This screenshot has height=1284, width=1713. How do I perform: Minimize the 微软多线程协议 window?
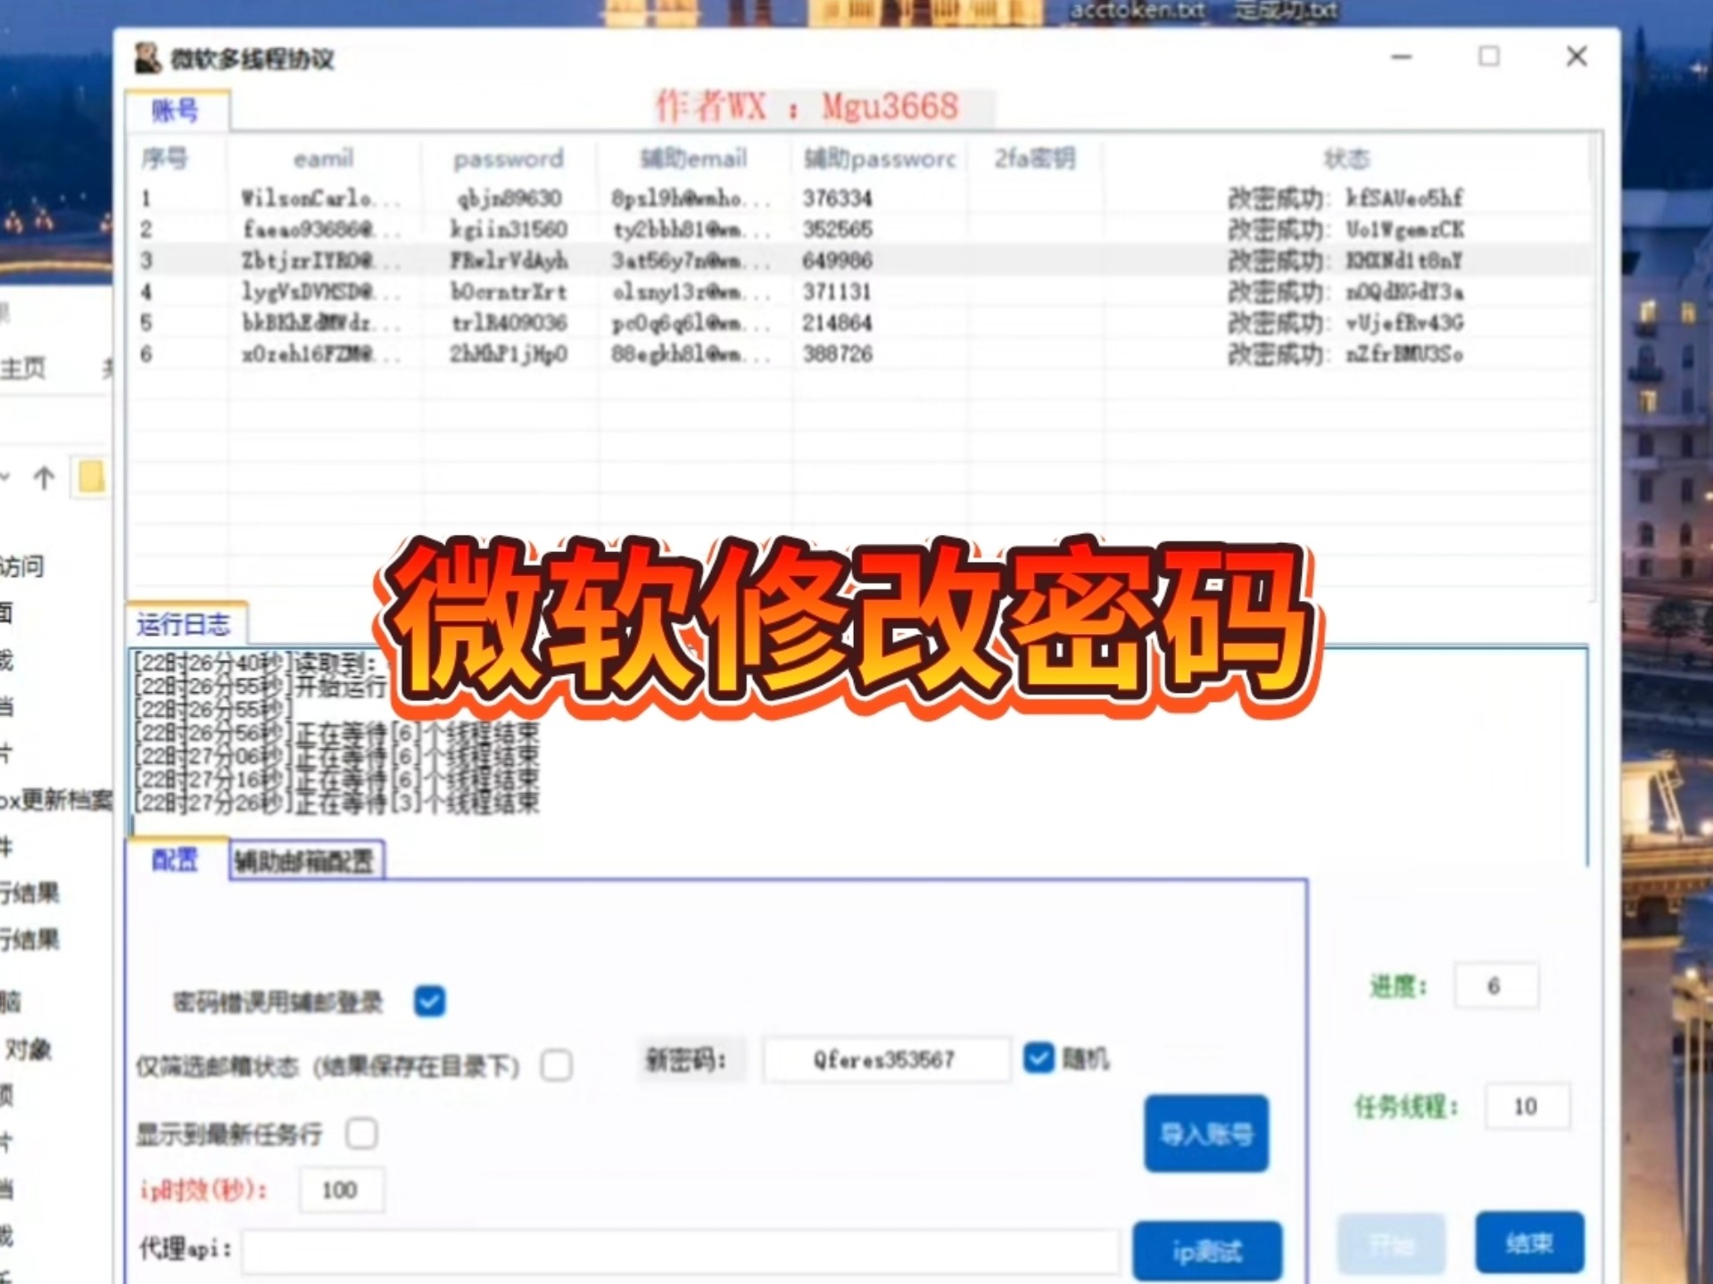1402,56
